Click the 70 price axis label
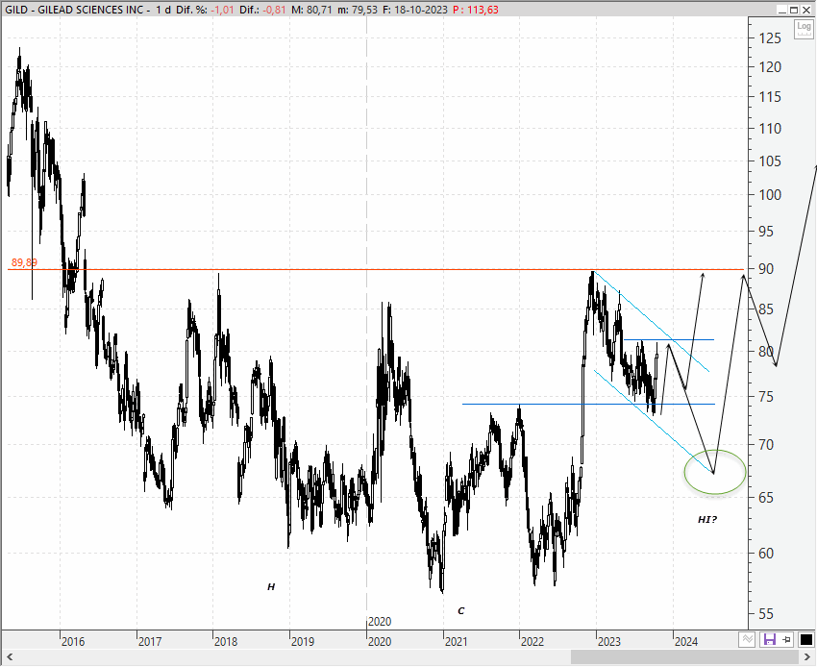The width and height of the screenshot is (817, 667). pyautogui.click(x=766, y=444)
